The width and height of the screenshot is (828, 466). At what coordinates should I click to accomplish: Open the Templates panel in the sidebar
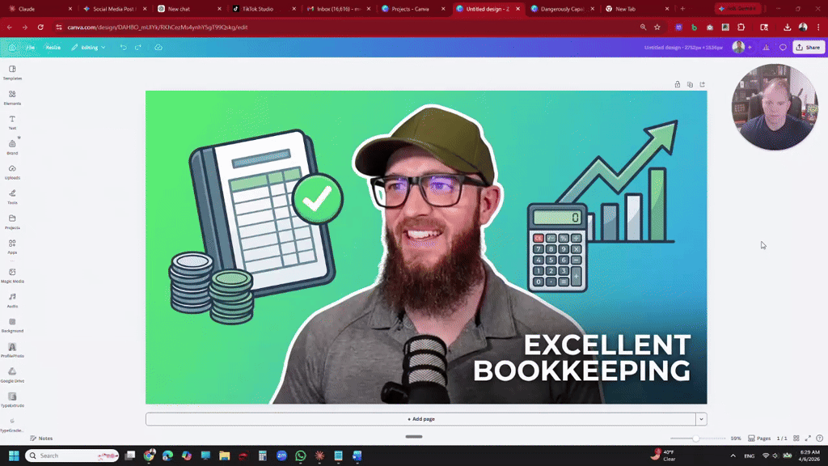click(x=12, y=73)
